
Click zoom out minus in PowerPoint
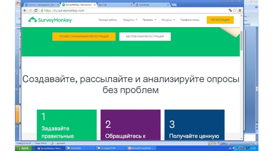(x=229, y=143)
